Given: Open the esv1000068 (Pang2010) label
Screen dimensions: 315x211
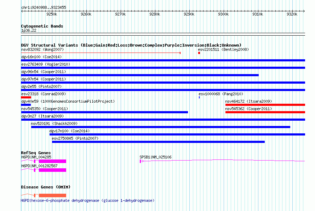Looking at the screenshot, I should coord(221,94).
